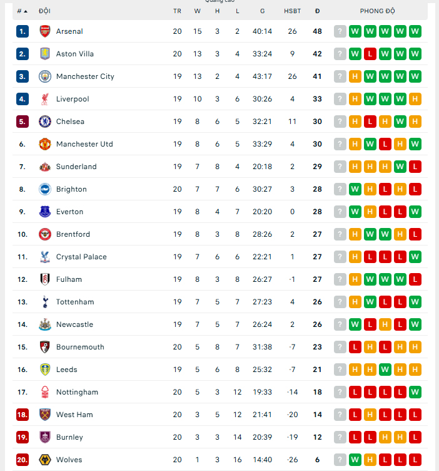Click the Aston Villa club crest
Screen dimensions: 439x471
click(x=44, y=54)
